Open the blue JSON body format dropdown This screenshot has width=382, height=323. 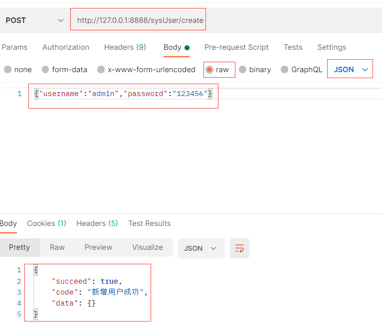click(350, 70)
